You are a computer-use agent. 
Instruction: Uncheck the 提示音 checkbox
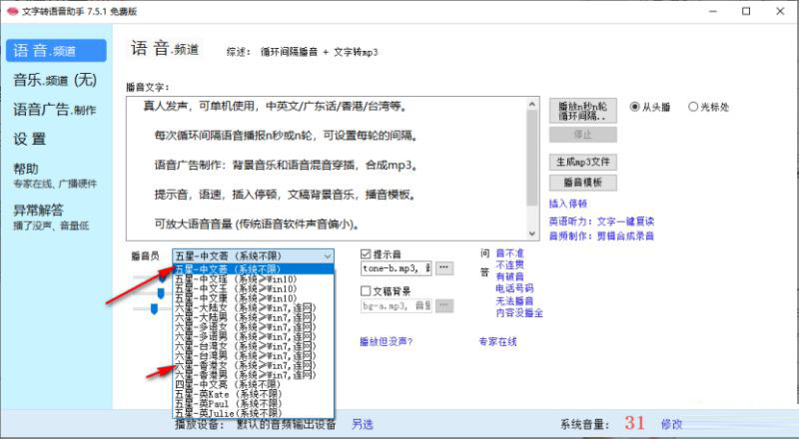(x=366, y=253)
